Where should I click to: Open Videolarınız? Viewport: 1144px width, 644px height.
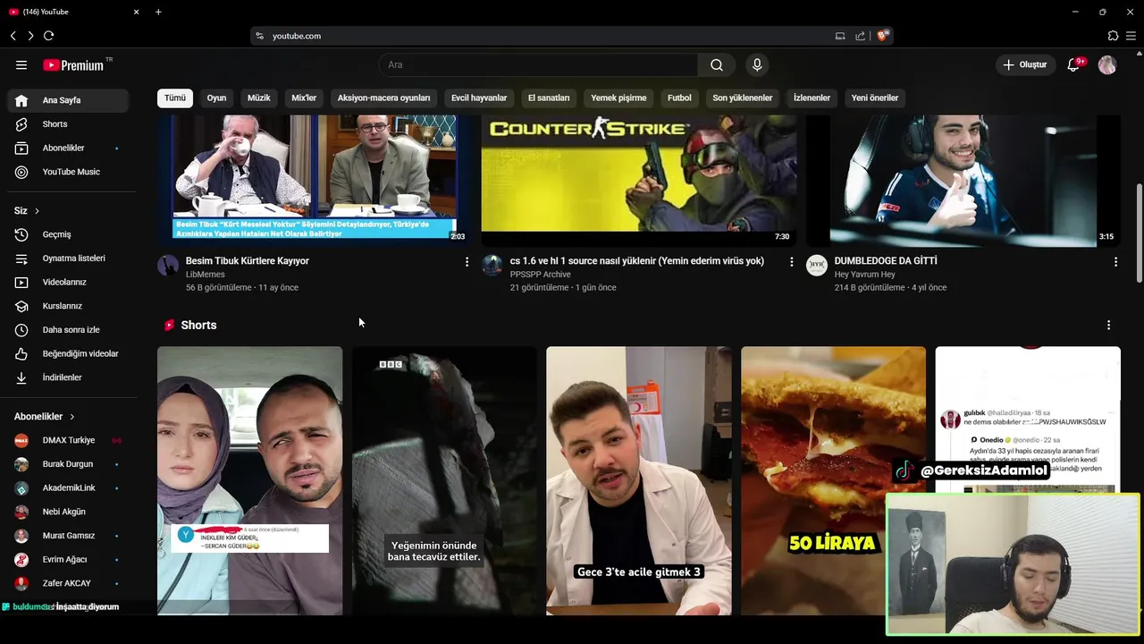click(69, 282)
